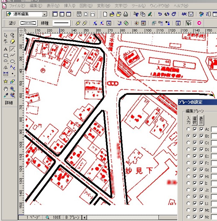Select the Zoom magnifier tool

click(x=13, y=89)
